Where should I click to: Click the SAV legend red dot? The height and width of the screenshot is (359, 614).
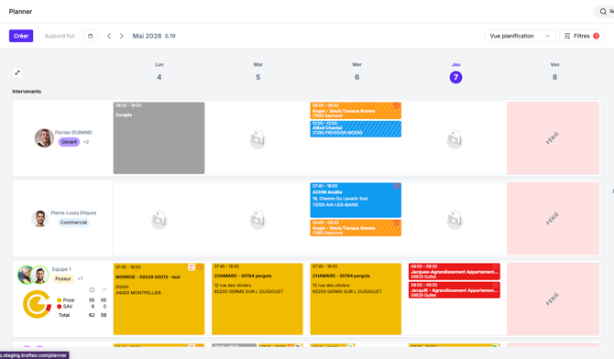tap(60, 307)
